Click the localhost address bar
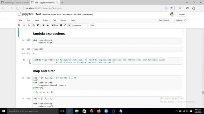This screenshot has width=204, height=114. (x=94, y=8)
